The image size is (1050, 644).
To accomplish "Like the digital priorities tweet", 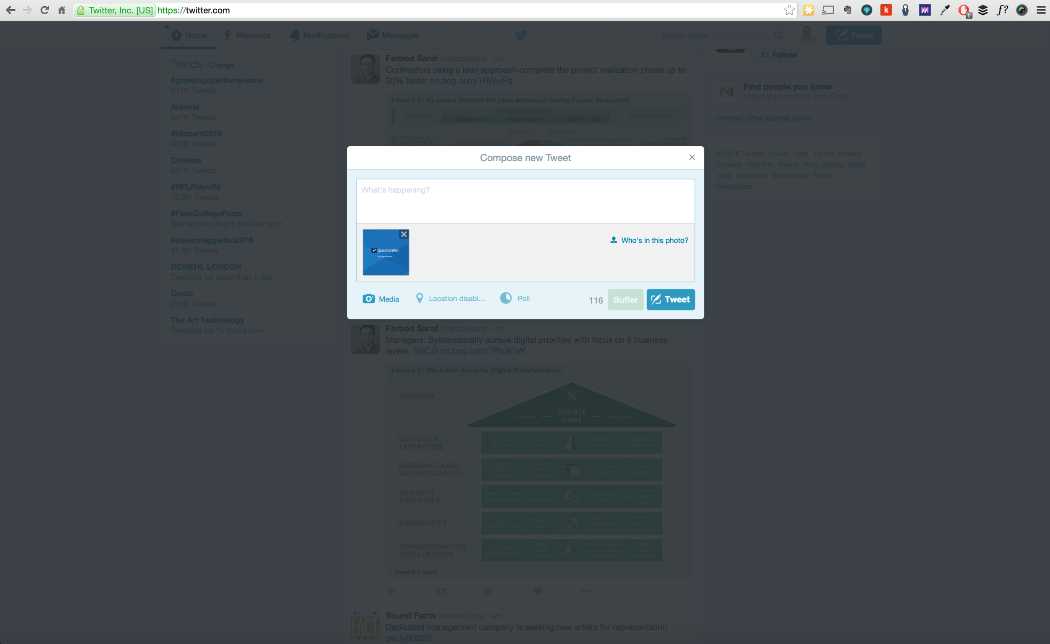I will [538, 591].
